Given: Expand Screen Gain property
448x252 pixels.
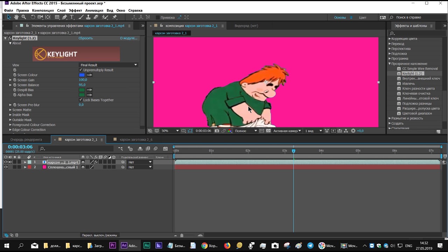Looking at the screenshot, I should tap(10, 80).
